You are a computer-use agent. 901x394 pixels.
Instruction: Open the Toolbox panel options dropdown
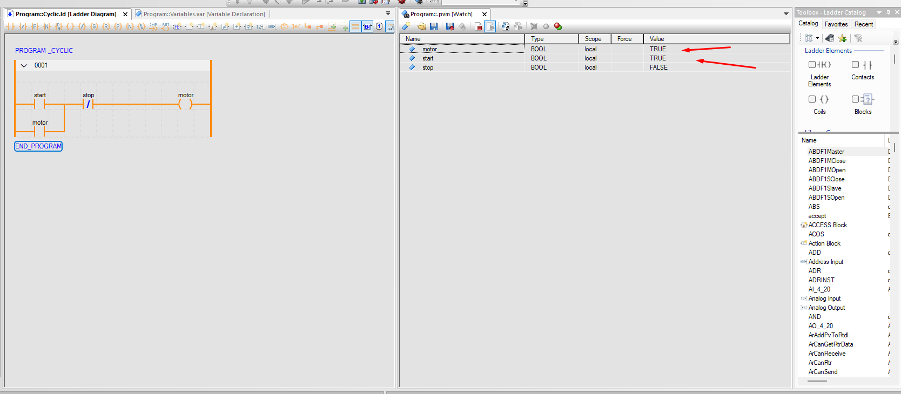point(879,12)
